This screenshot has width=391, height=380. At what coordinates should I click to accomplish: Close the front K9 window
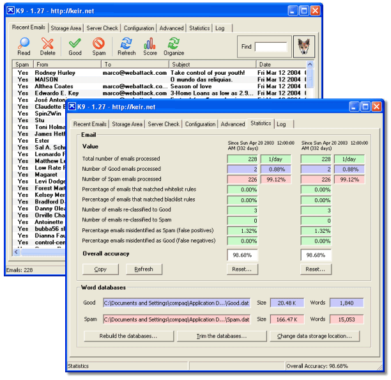pos(376,107)
